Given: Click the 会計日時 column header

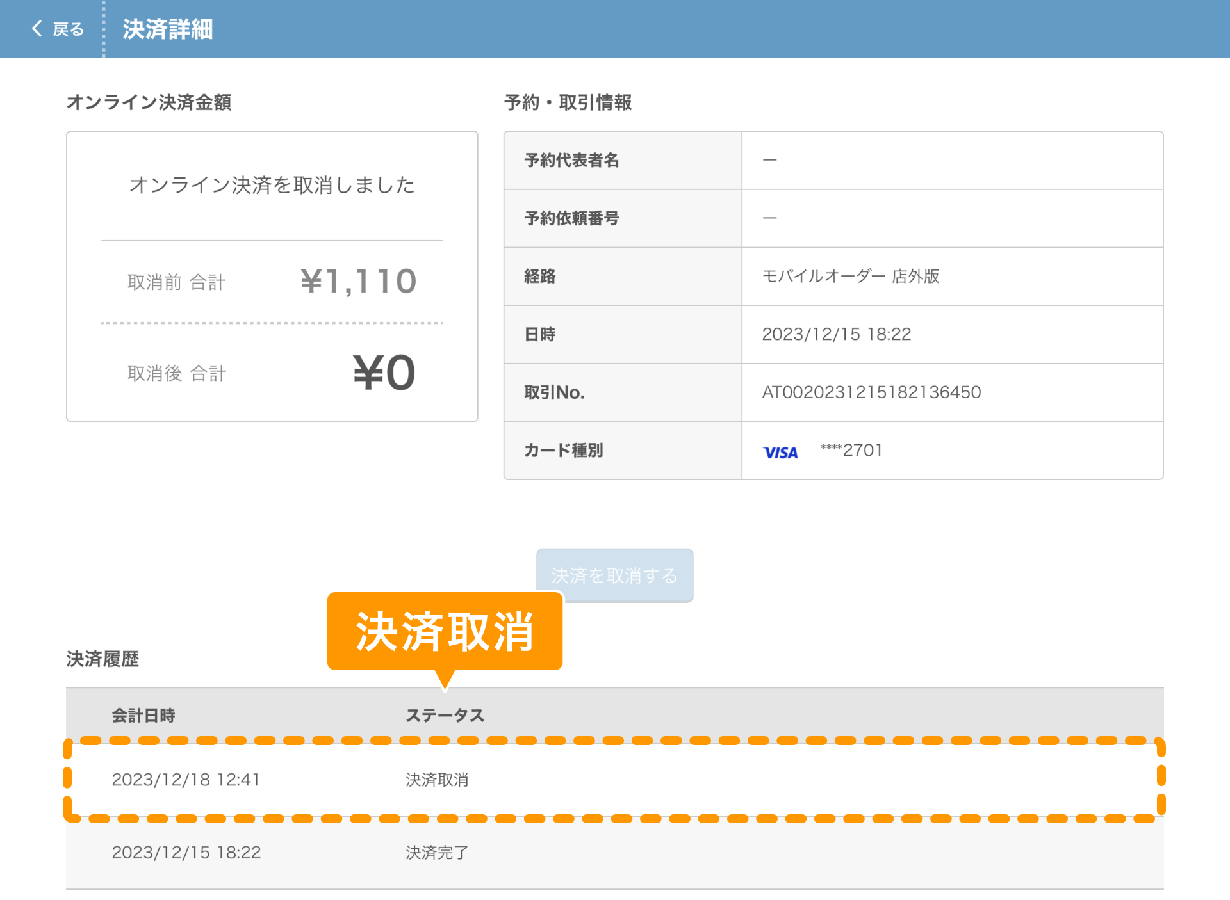Looking at the screenshot, I should [143, 715].
